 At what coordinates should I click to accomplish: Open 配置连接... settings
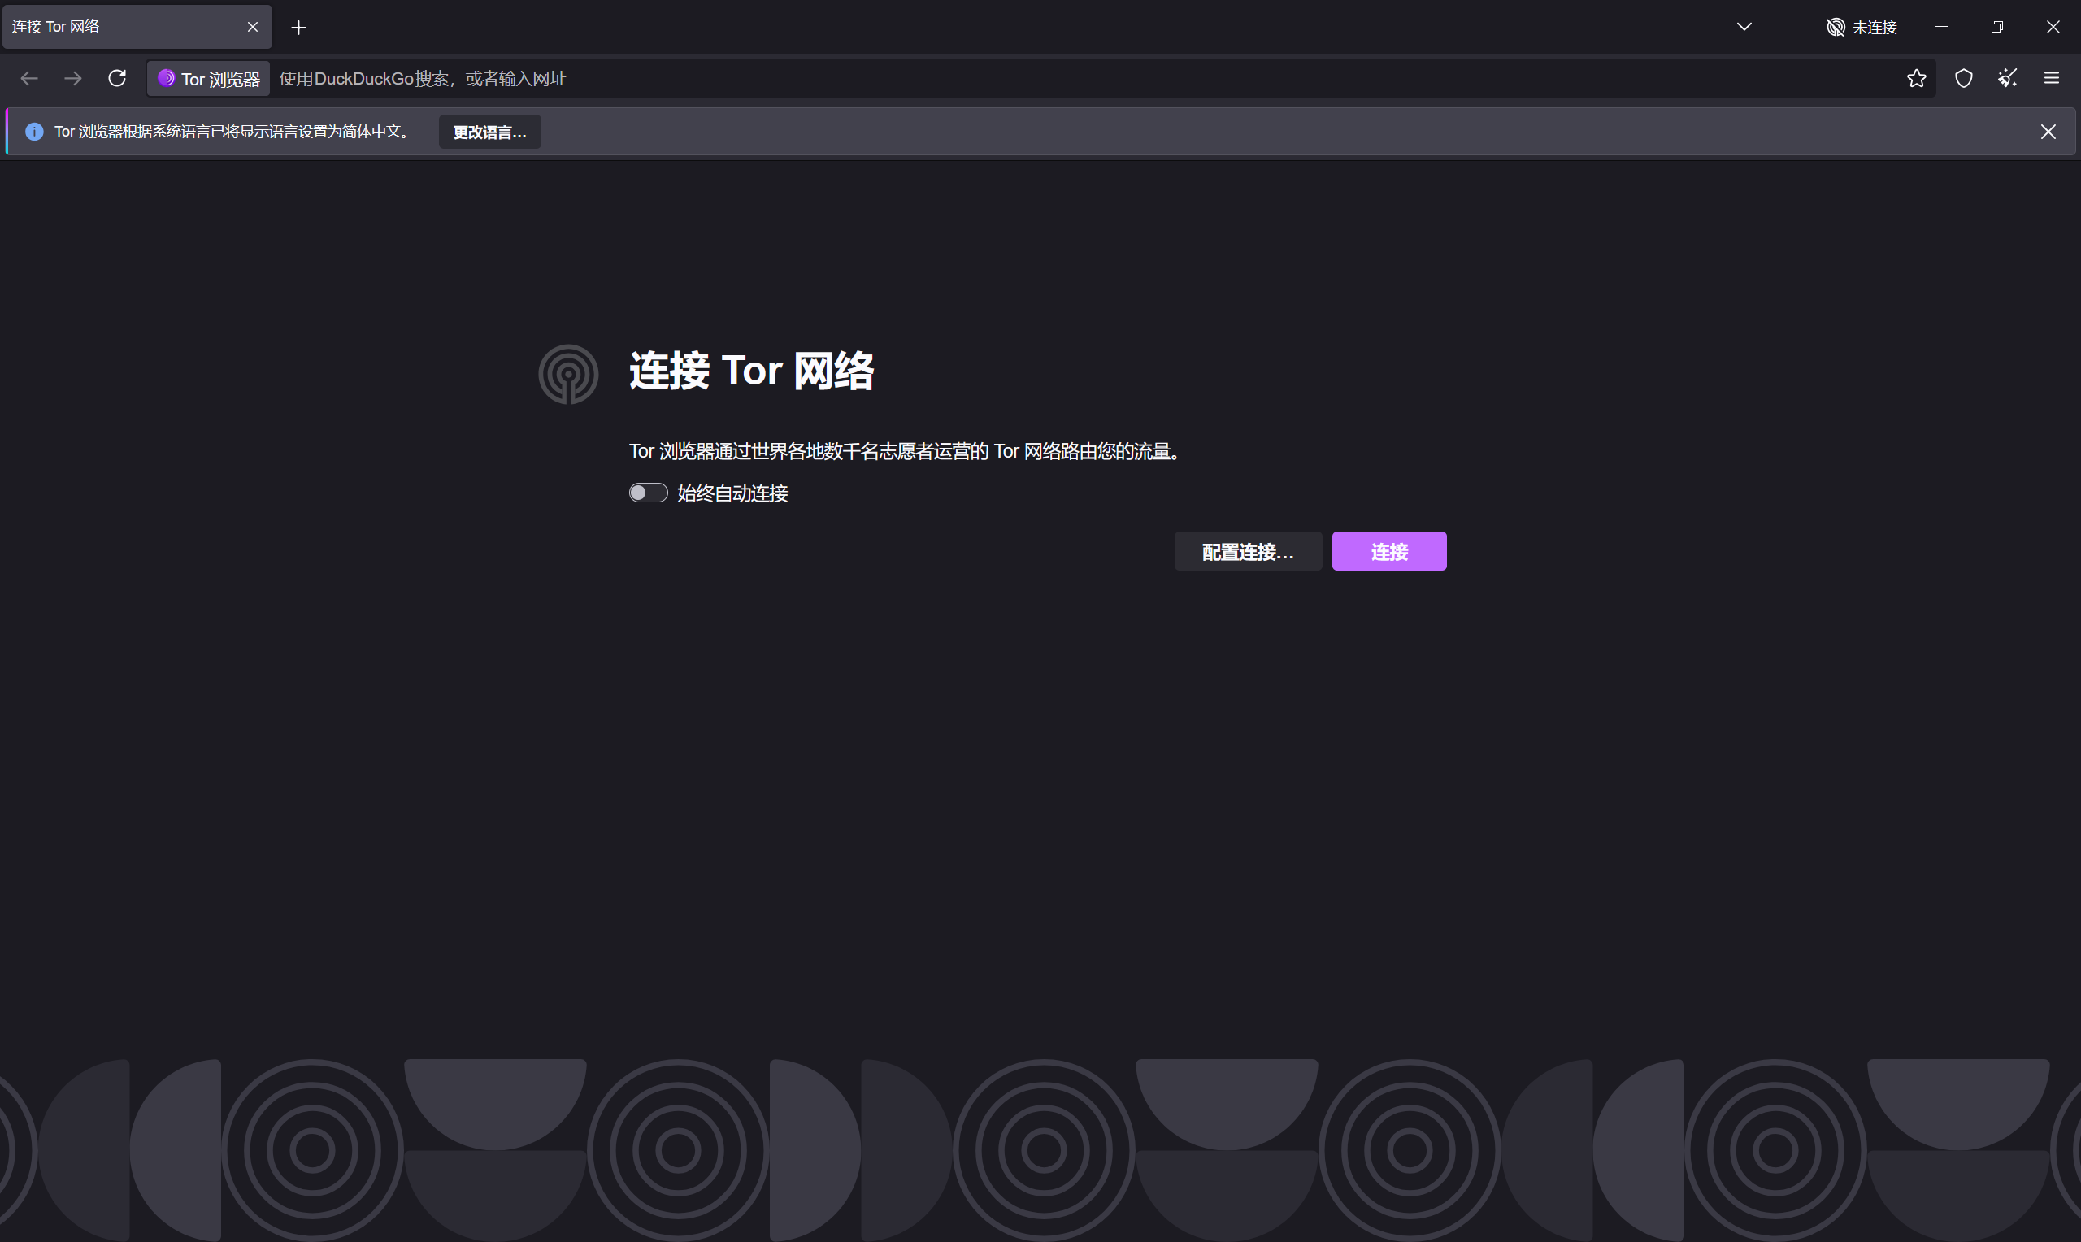click(x=1249, y=552)
